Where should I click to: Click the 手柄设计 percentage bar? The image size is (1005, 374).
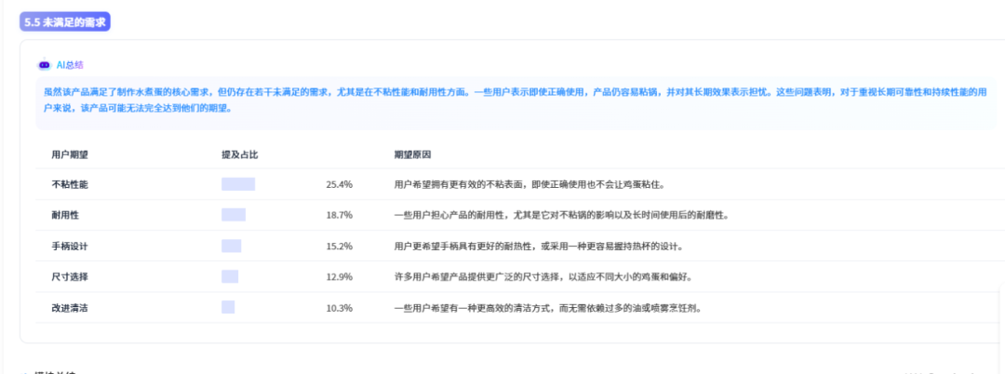[x=231, y=246]
